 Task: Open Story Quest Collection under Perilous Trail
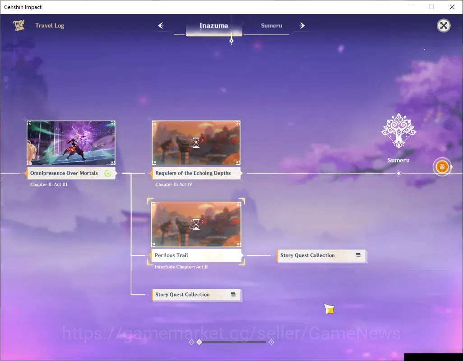click(x=196, y=295)
